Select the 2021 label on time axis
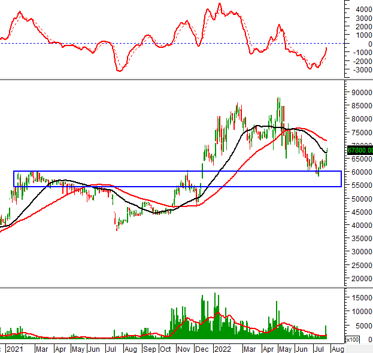373x353 pixels. 15,349
